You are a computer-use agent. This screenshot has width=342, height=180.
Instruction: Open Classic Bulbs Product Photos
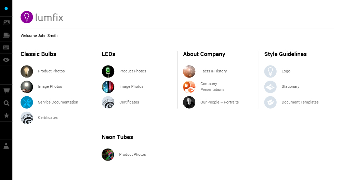[51, 71]
